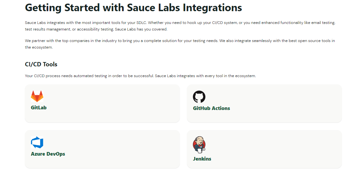
Task: Open the GitHub Actions link text
Action: [211, 108]
